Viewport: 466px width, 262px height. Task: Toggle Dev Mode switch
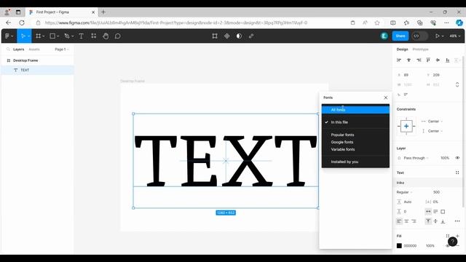coord(419,36)
